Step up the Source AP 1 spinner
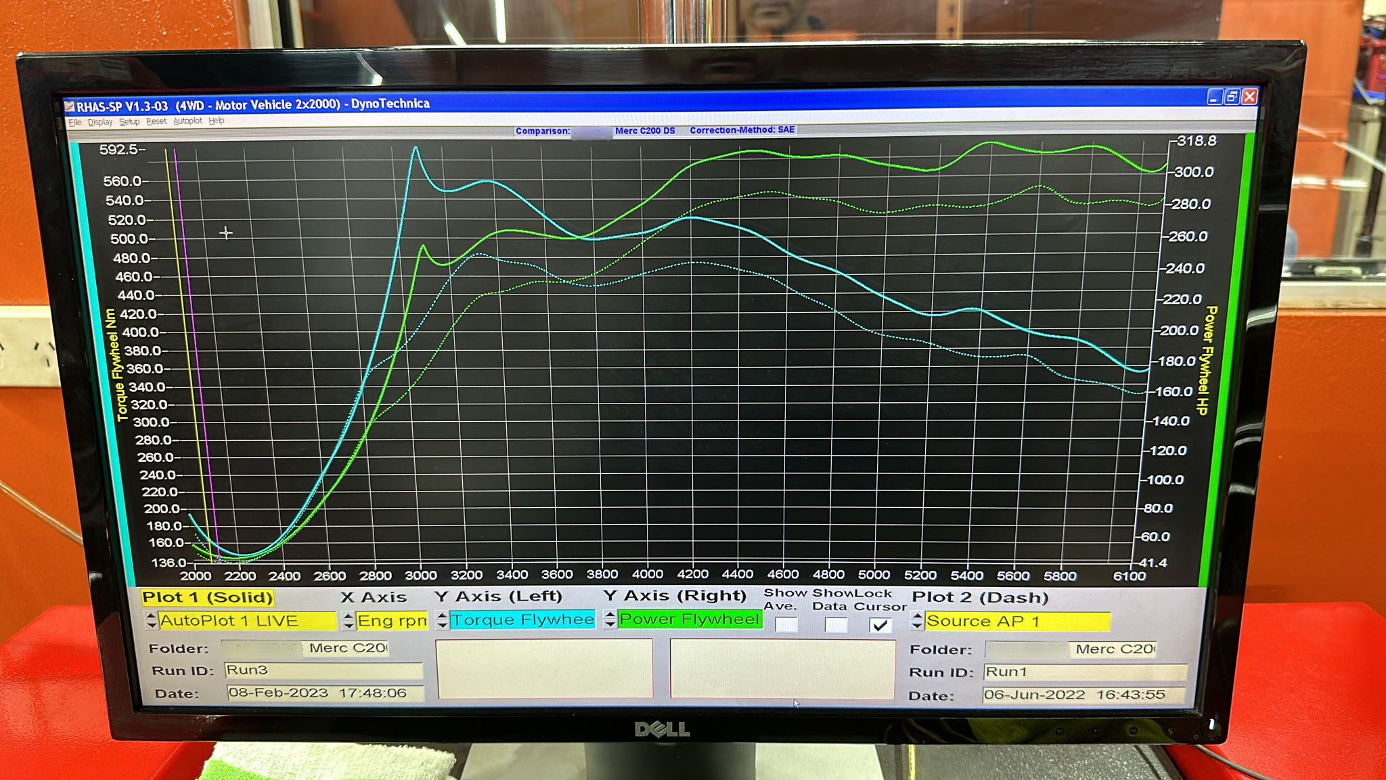The height and width of the screenshot is (780, 1386). click(918, 616)
